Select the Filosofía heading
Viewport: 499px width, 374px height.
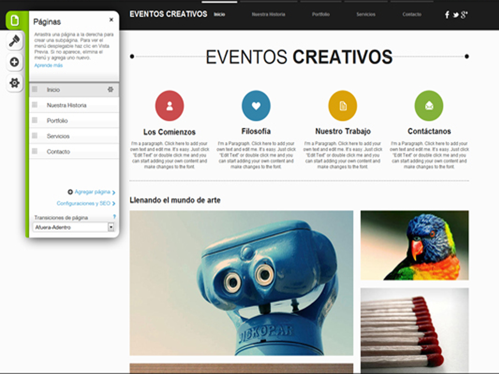pos(256,131)
